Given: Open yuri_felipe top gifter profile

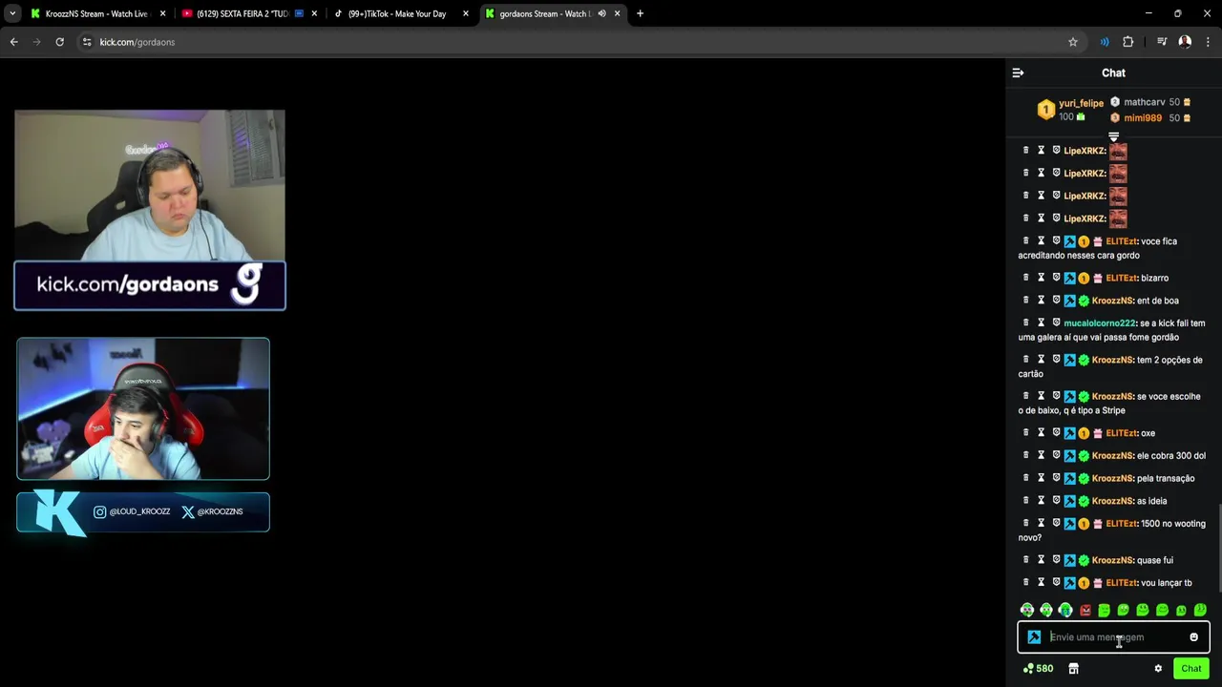Looking at the screenshot, I should point(1081,103).
